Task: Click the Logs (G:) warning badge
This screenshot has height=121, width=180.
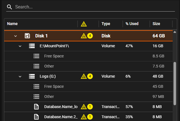Action: click(87, 76)
